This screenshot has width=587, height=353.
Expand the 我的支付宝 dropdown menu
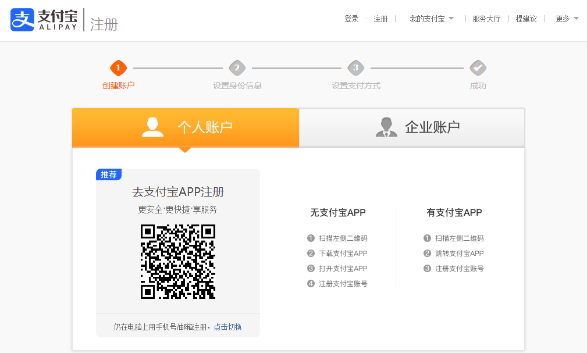tap(431, 19)
